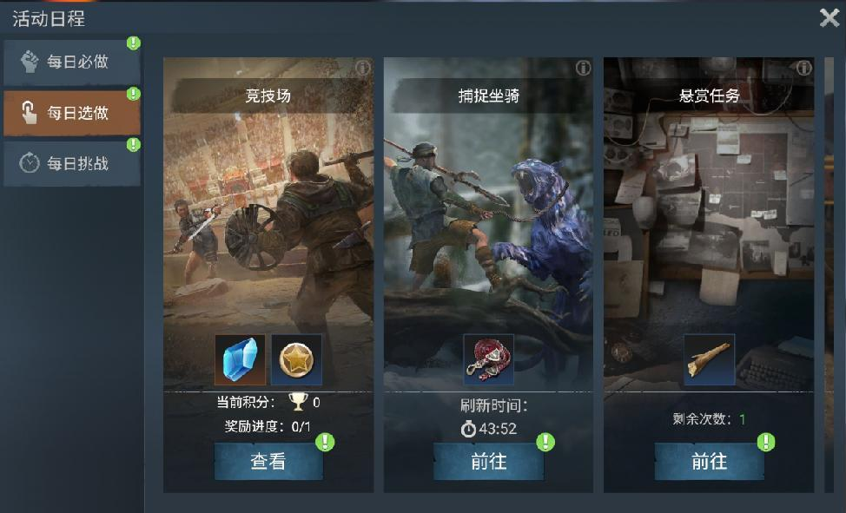Click the 查看 button under 竞技场

click(x=268, y=461)
